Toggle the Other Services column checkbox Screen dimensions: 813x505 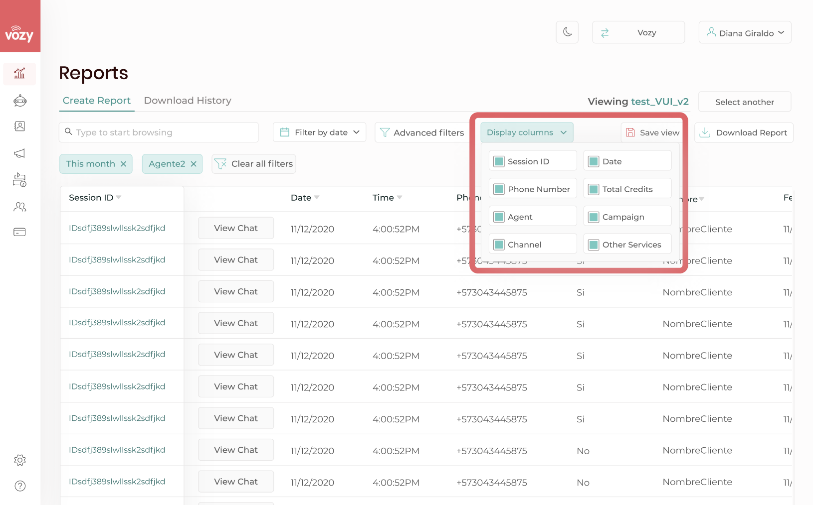tap(594, 245)
